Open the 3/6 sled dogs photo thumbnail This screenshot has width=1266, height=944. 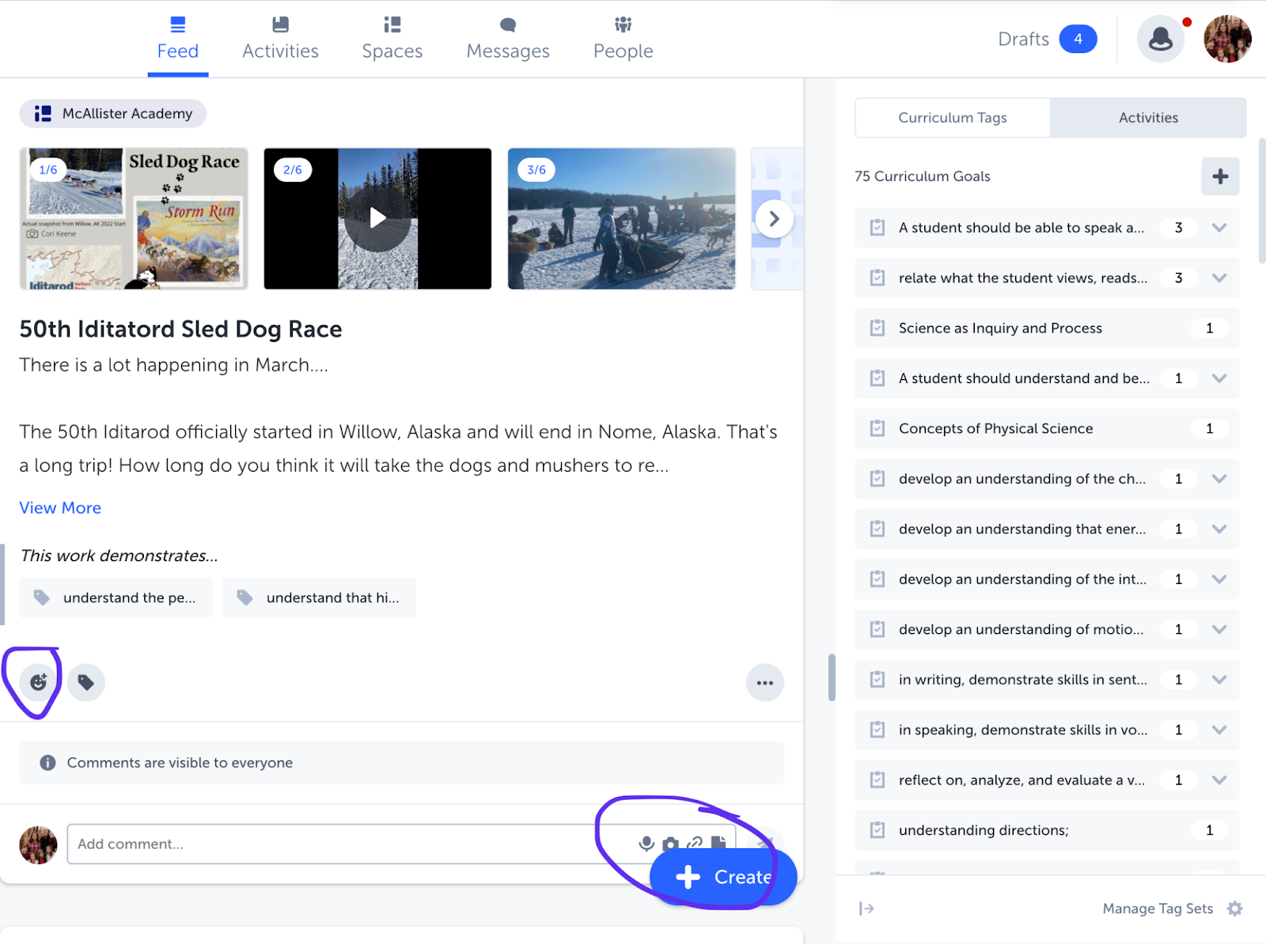pos(621,218)
